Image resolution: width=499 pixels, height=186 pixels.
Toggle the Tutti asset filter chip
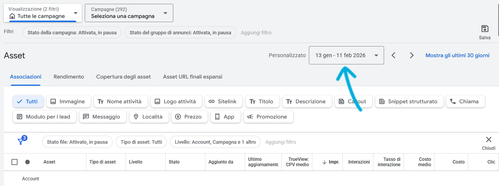[x=28, y=101]
